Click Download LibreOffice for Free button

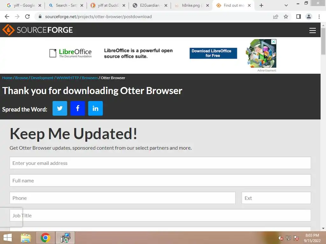click(213, 53)
